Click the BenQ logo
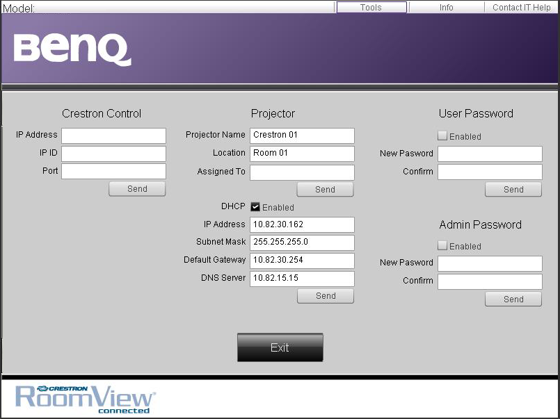 click(72, 50)
